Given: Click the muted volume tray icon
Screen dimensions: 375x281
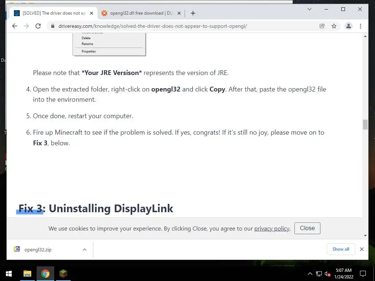Looking at the screenshot, I should click(x=327, y=274).
